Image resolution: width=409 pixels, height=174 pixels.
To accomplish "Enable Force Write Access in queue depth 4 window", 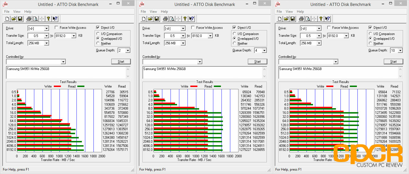I will (x=193, y=28).
